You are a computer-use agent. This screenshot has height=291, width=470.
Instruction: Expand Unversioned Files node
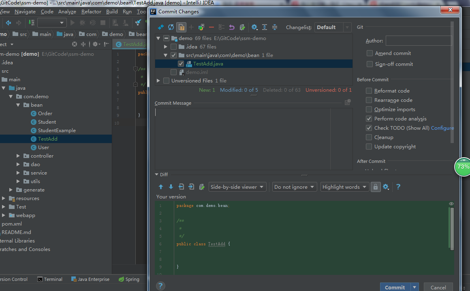(x=158, y=81)
